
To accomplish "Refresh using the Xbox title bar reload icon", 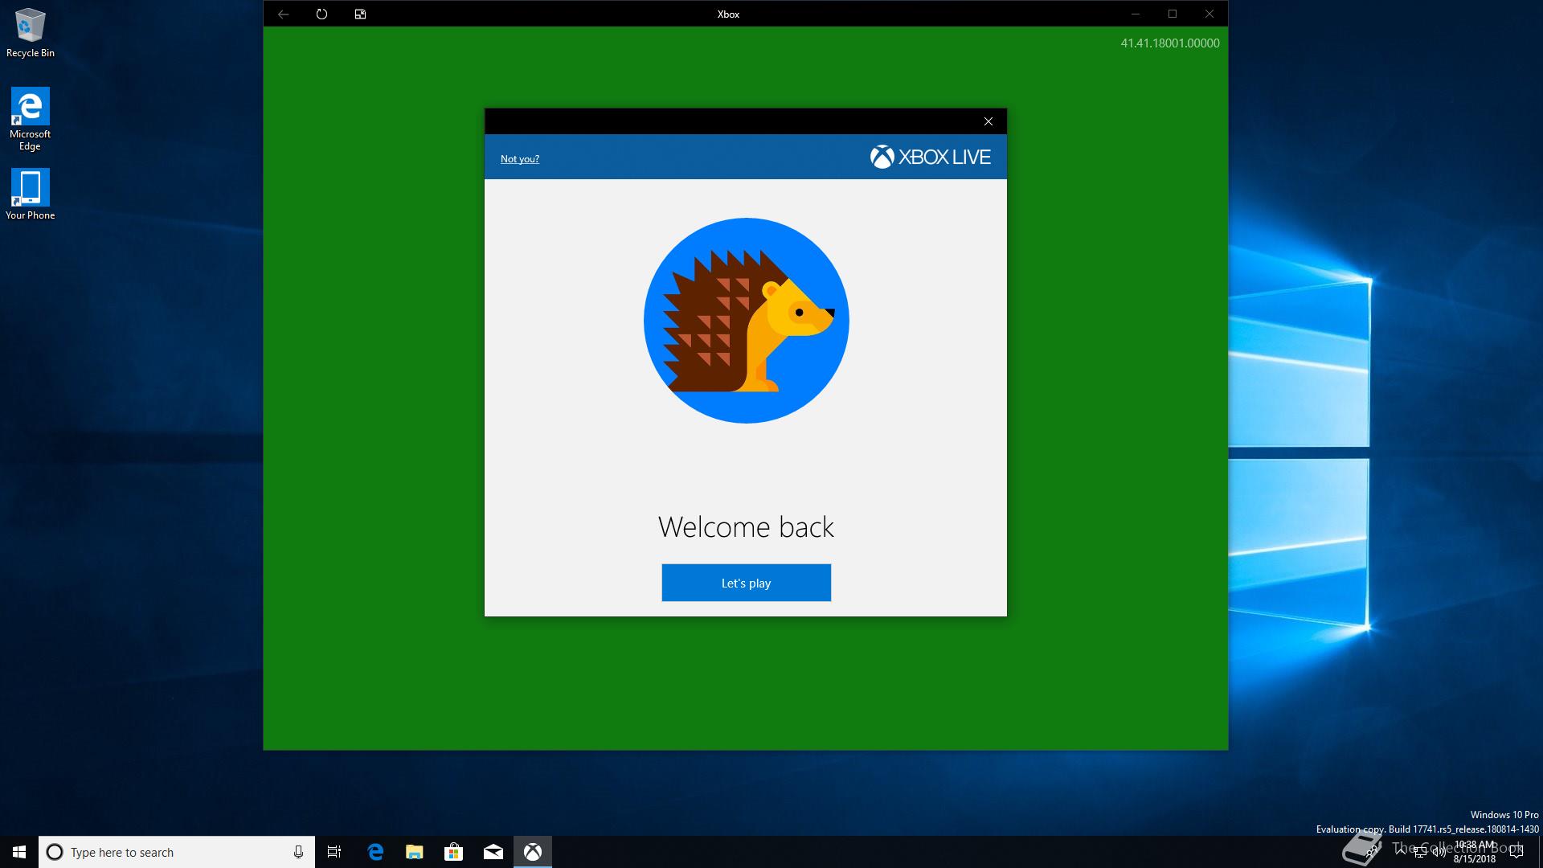I will pyautogui.click(x=321, y=14).
